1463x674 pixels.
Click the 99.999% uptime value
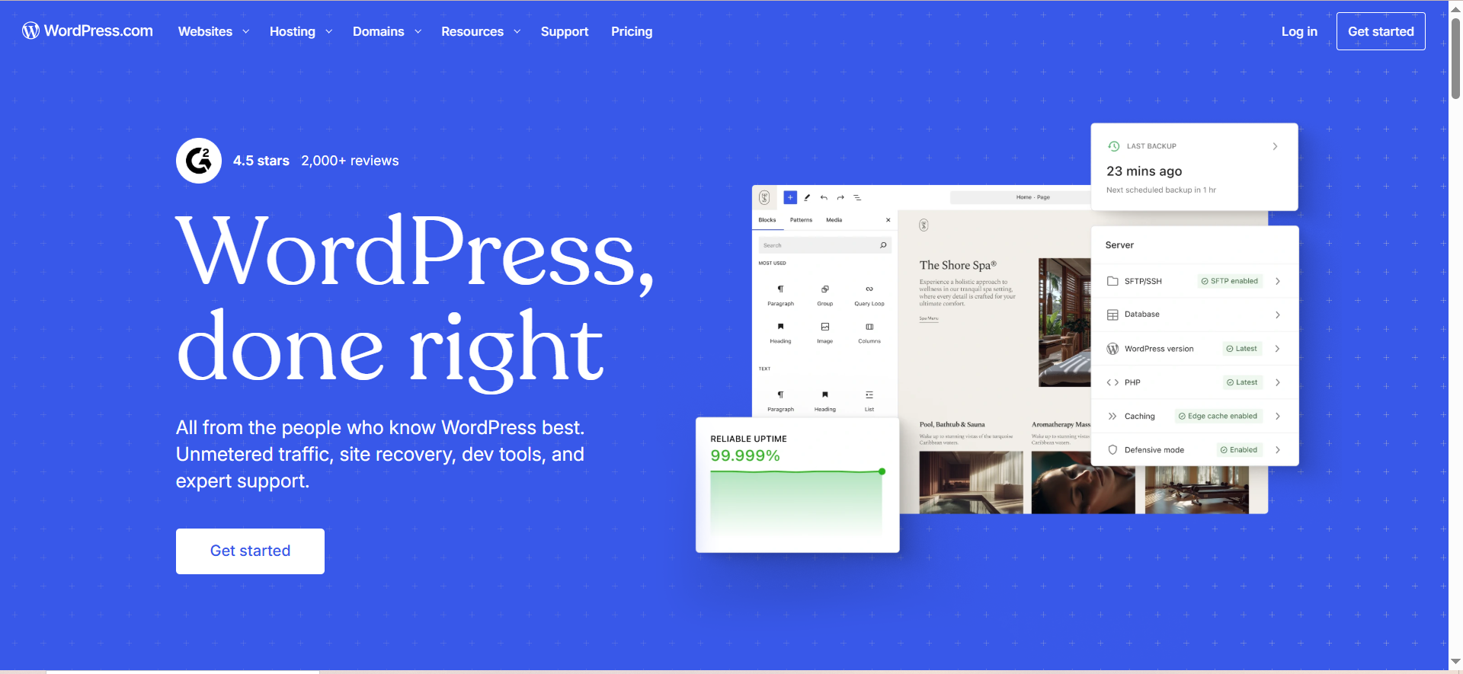[x=745, y=455]
